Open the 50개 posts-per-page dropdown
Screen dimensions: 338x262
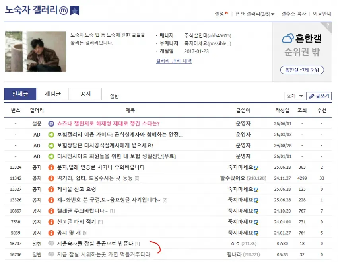(294, 96)
